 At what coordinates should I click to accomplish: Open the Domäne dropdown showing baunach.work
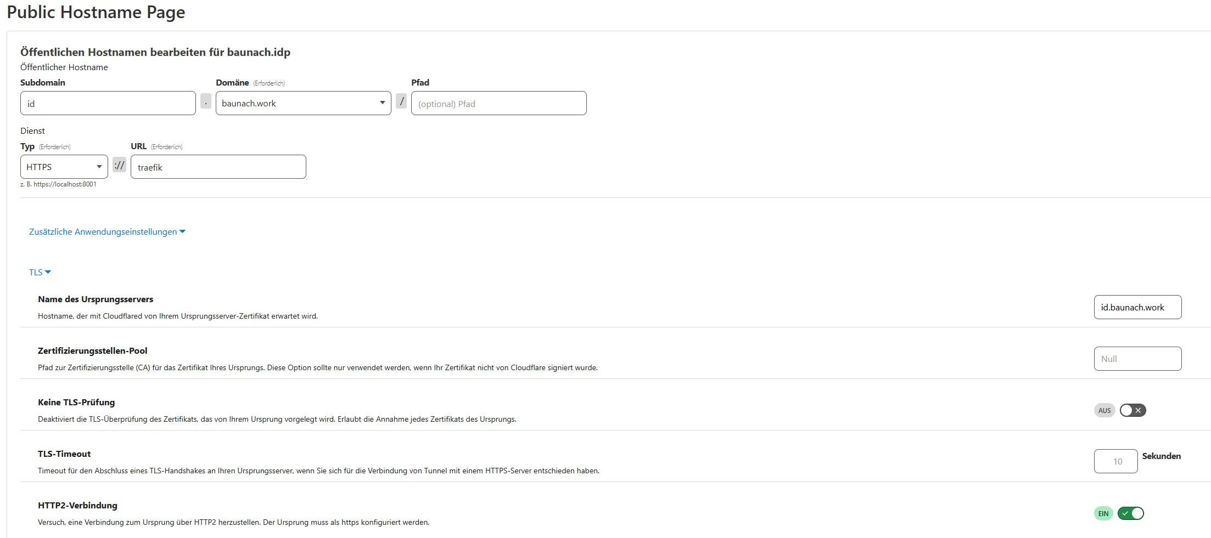303,104
